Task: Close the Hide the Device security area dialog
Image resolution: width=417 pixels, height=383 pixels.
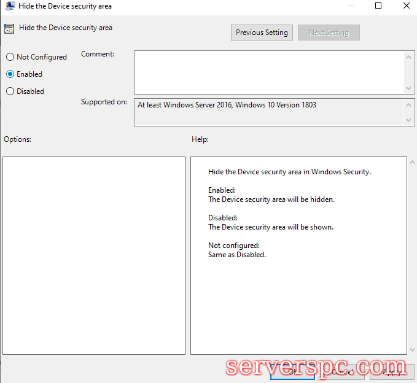Action: click(406, 6)
